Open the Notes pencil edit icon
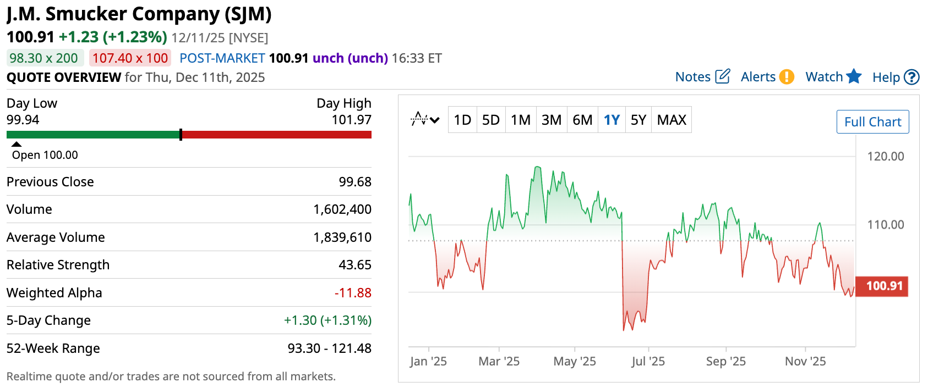The height and width of the screenshot is (388, 928). point(722,76)
